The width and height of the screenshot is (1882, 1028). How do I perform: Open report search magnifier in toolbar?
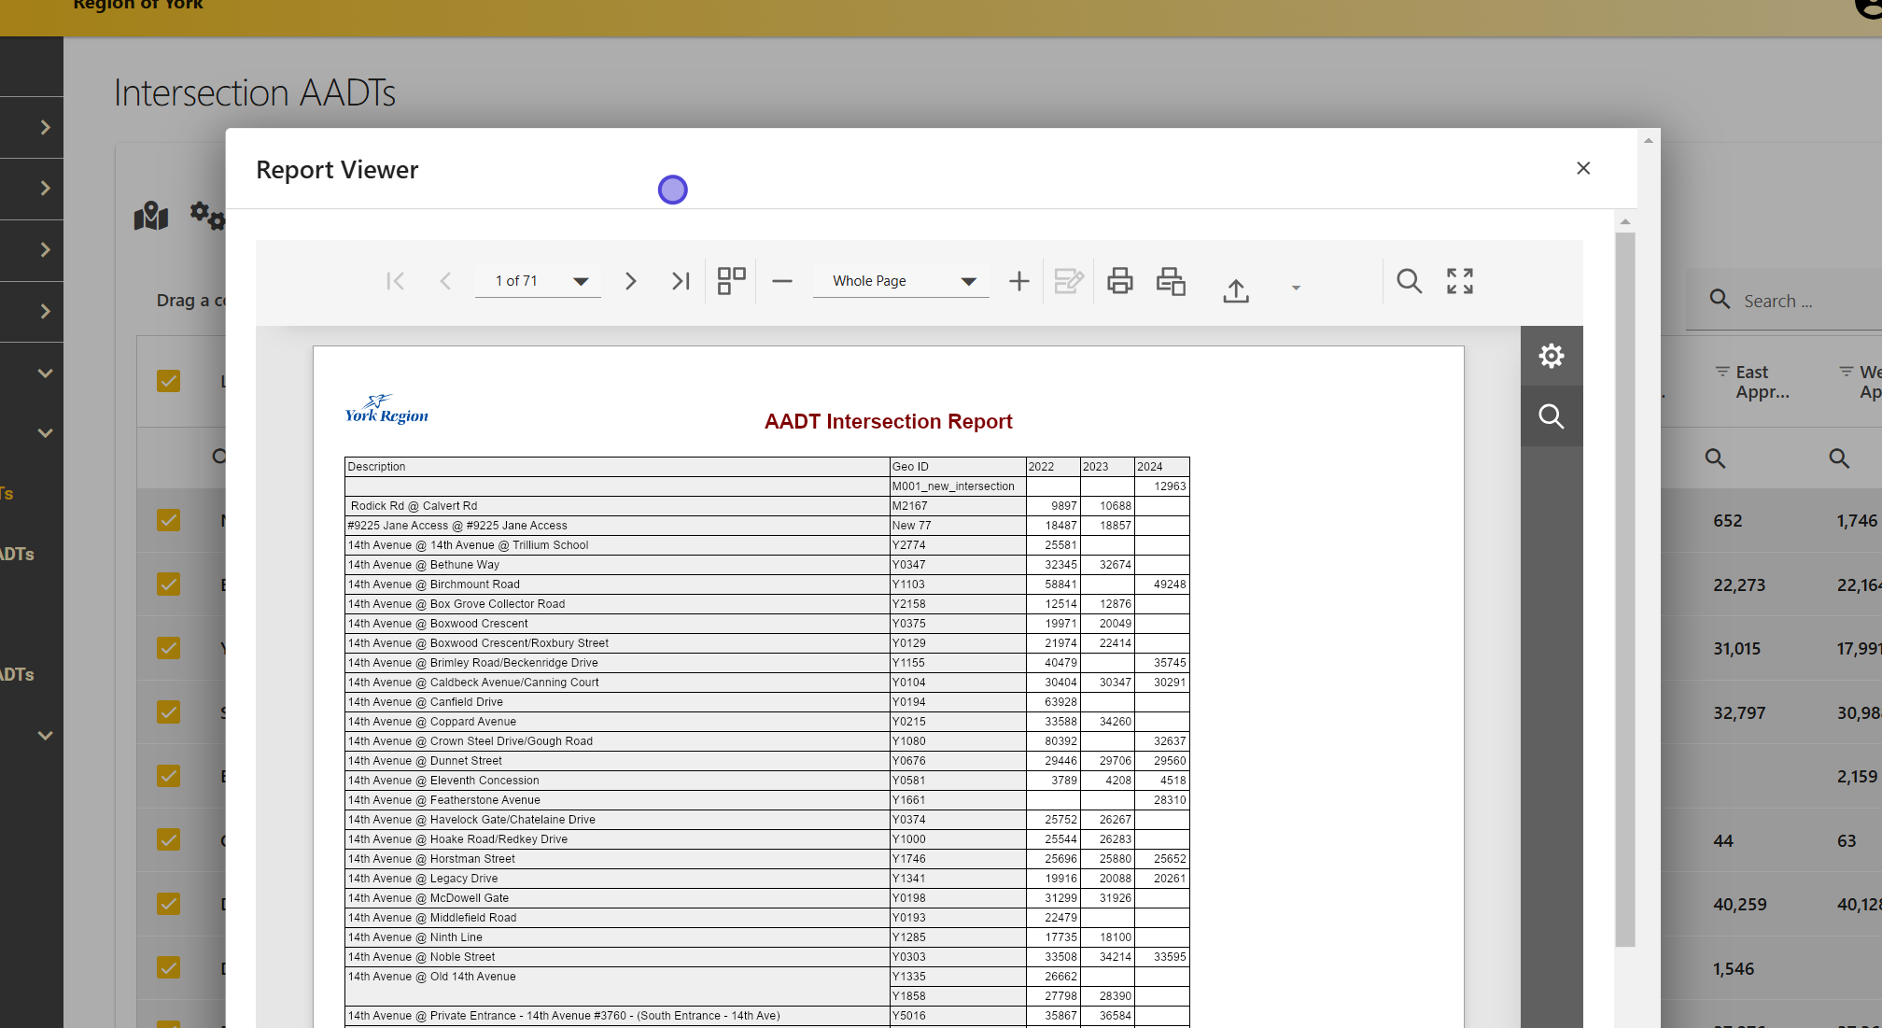(x=1409, y=281)
